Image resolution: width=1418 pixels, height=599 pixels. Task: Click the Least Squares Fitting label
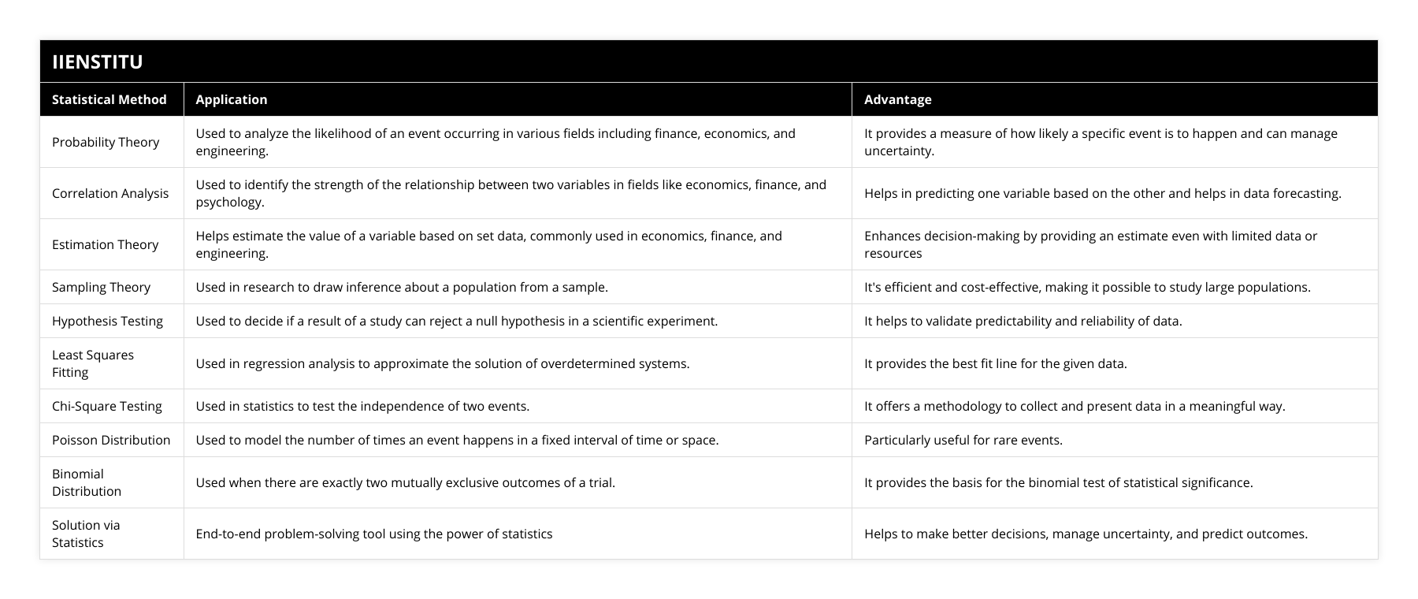pyautogui.click(x=93, y=363)
